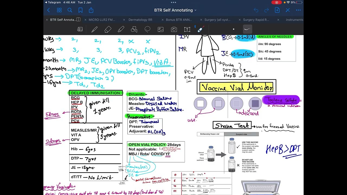This screenshot has width=347, height=195.
Task: Switch to the Dermatology RR tab
Action: (x=140, y=20)
